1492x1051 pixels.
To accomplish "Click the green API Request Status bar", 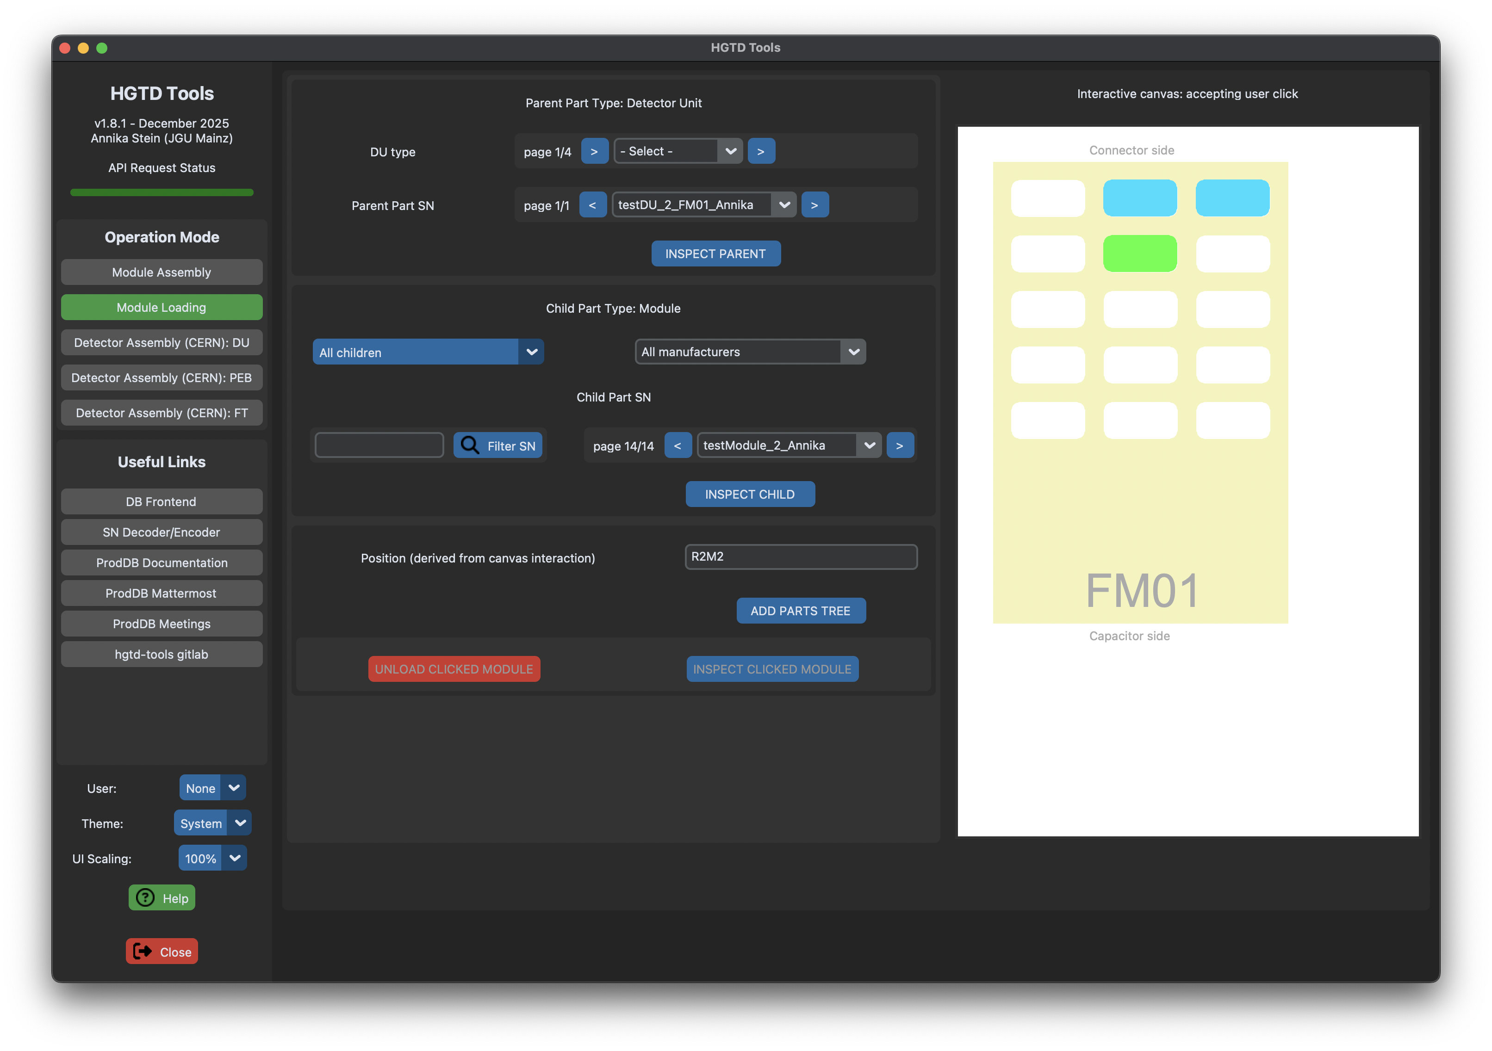I will click(162, 192).
